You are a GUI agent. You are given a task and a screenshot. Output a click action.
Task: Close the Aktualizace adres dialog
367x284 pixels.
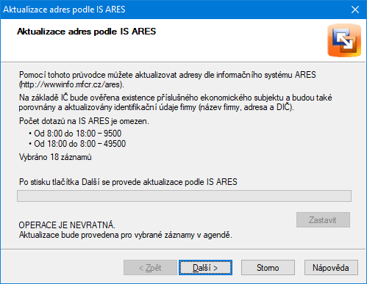pos(355,10)
